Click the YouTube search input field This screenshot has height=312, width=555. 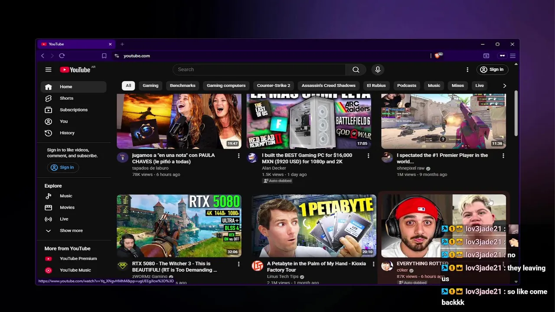point(259,69)
